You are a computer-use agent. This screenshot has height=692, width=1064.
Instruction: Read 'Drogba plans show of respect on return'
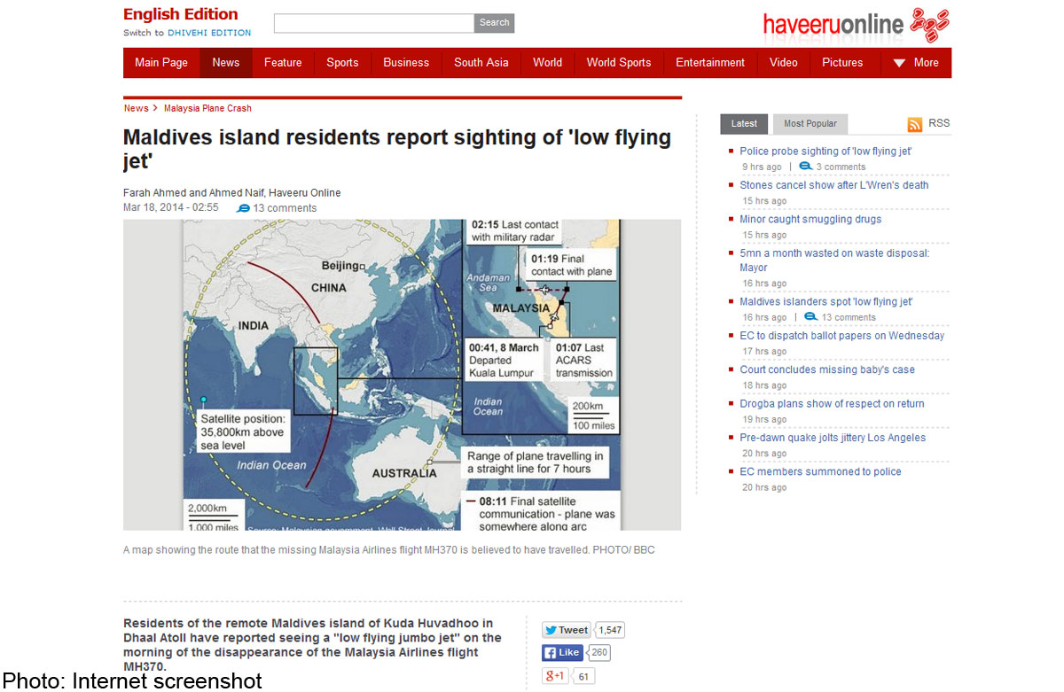pos(832,404)
